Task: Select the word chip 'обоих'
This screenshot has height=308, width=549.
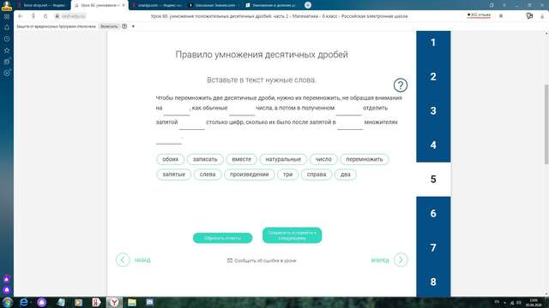Action: pyautogui.click(x=171, y=159)
